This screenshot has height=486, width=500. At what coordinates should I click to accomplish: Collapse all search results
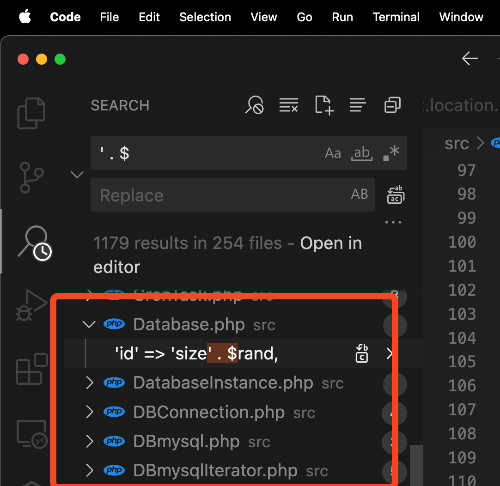tap(392, 105)
